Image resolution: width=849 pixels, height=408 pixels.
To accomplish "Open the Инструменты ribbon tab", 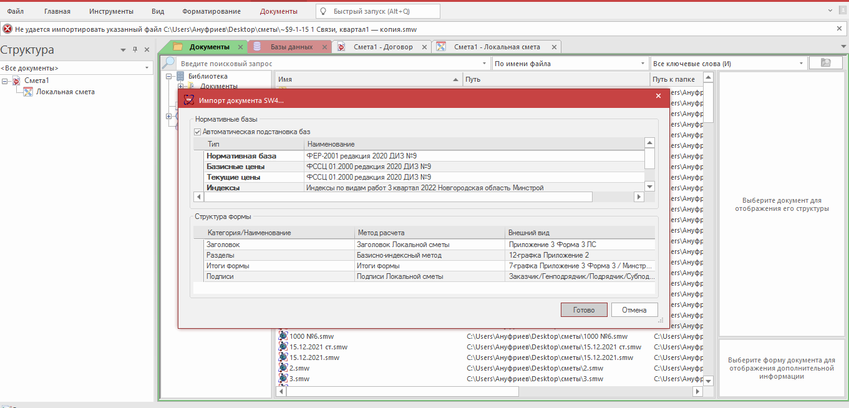I will coord(111,11).
